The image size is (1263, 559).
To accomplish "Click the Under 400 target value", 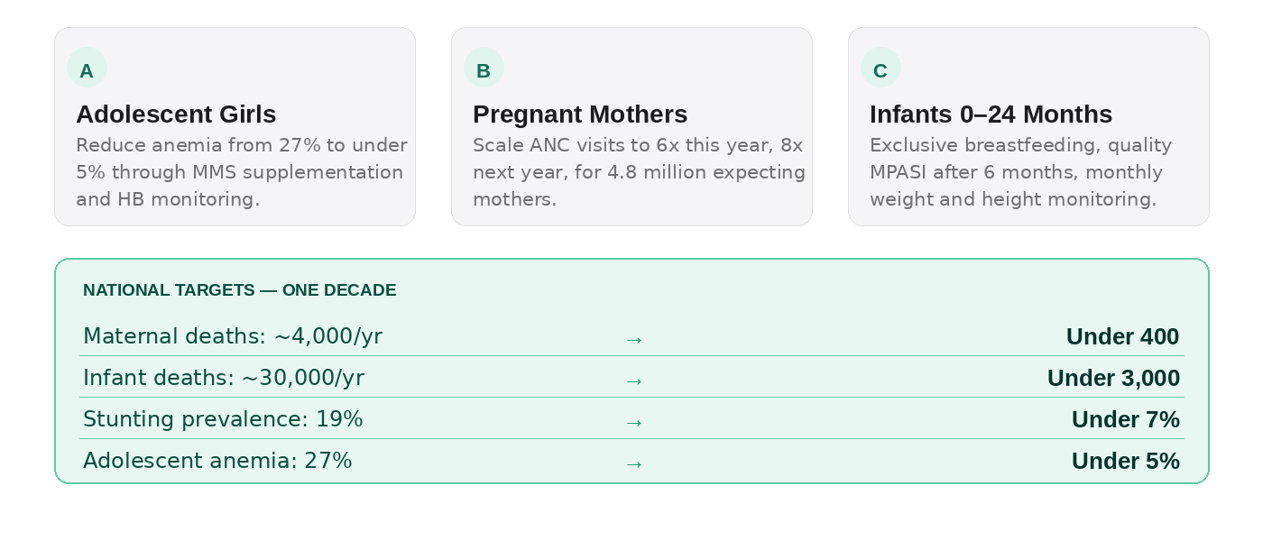I will coord(1122,336).
